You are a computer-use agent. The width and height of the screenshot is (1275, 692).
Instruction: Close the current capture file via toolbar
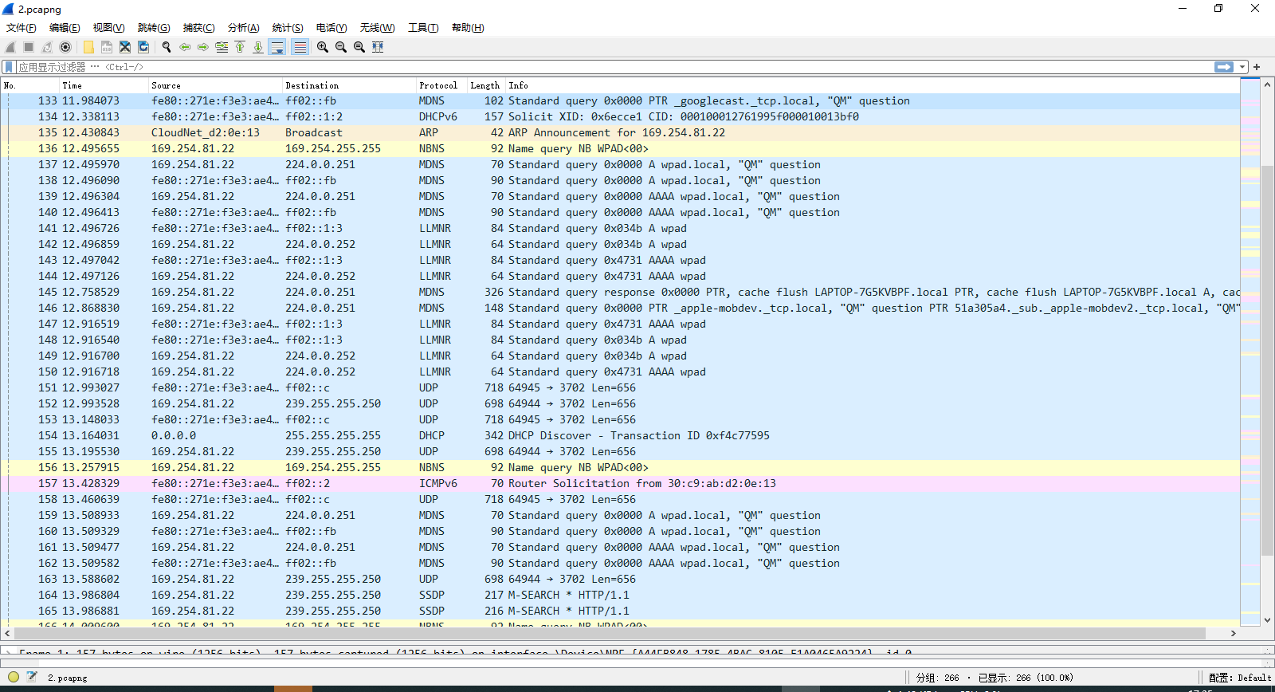click(125, 47)
